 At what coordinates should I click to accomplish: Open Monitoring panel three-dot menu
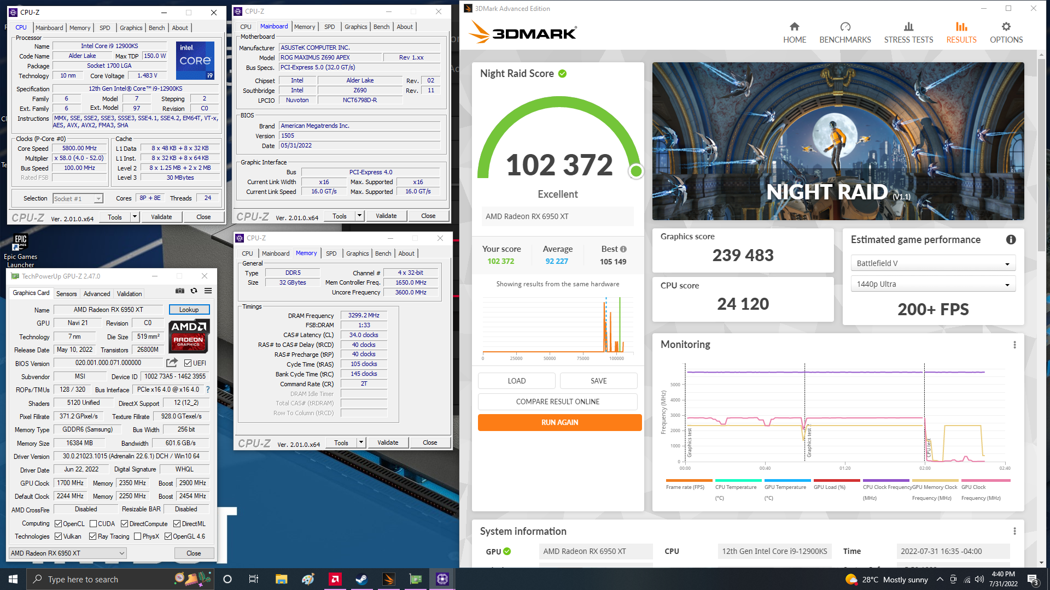tap(1014, 345)
